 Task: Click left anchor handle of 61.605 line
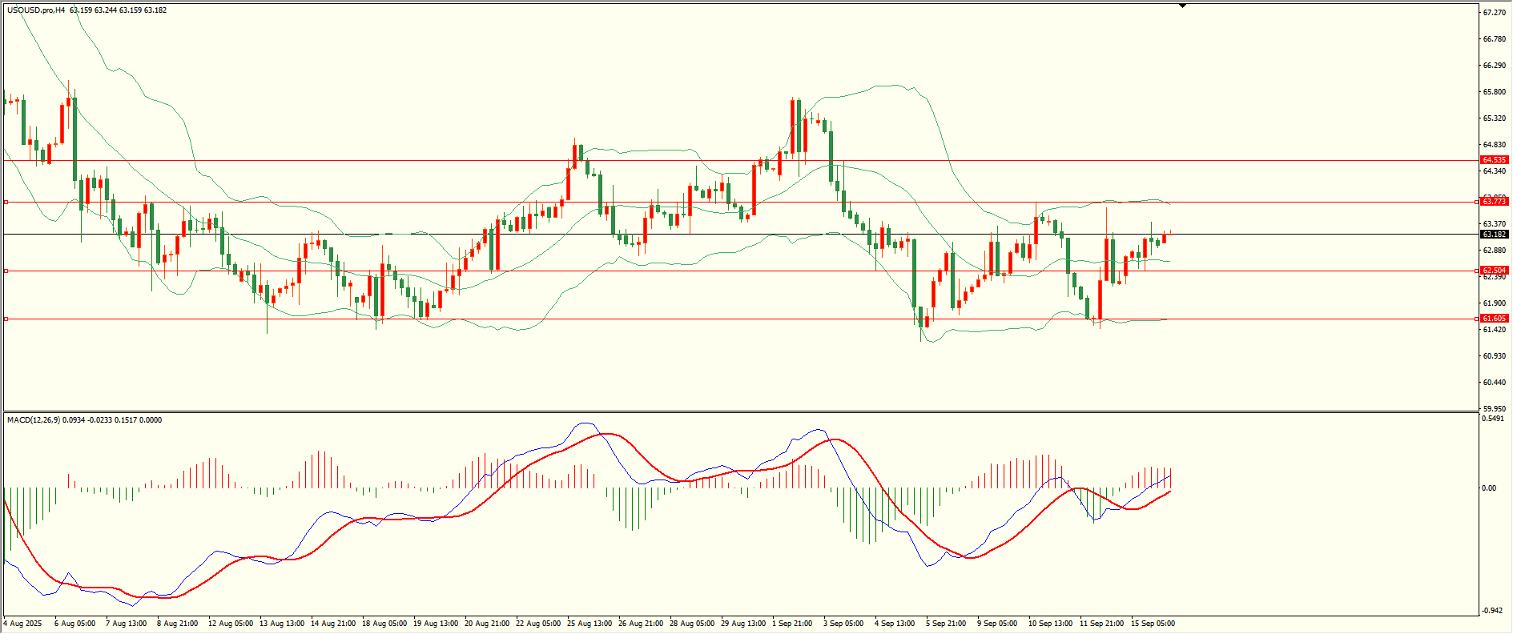tap(6, 319)
